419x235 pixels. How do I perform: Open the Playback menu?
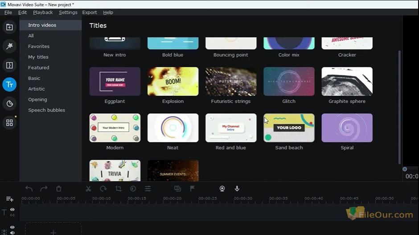click(x=43, y=12)
